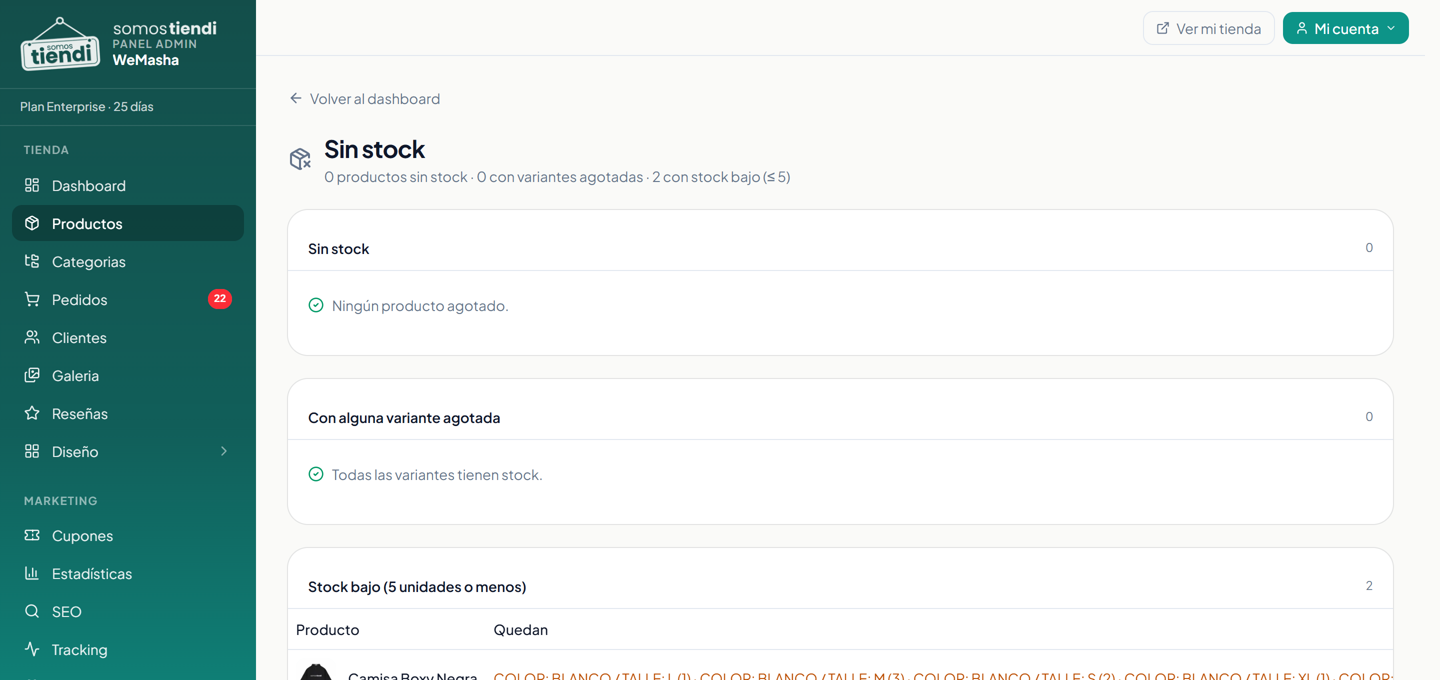Click the Reseñas star icon
The height and width of the screenshot is (680, 1440).
point(32,413)
